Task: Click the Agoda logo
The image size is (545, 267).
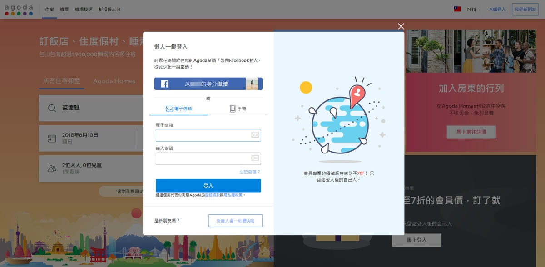Action: pos(19,10)
